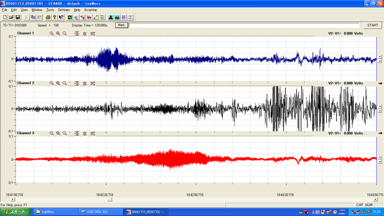384x216 pixels.
Task: Click Channel 1 zoom out magnifier
Action: tap(65, 33)
